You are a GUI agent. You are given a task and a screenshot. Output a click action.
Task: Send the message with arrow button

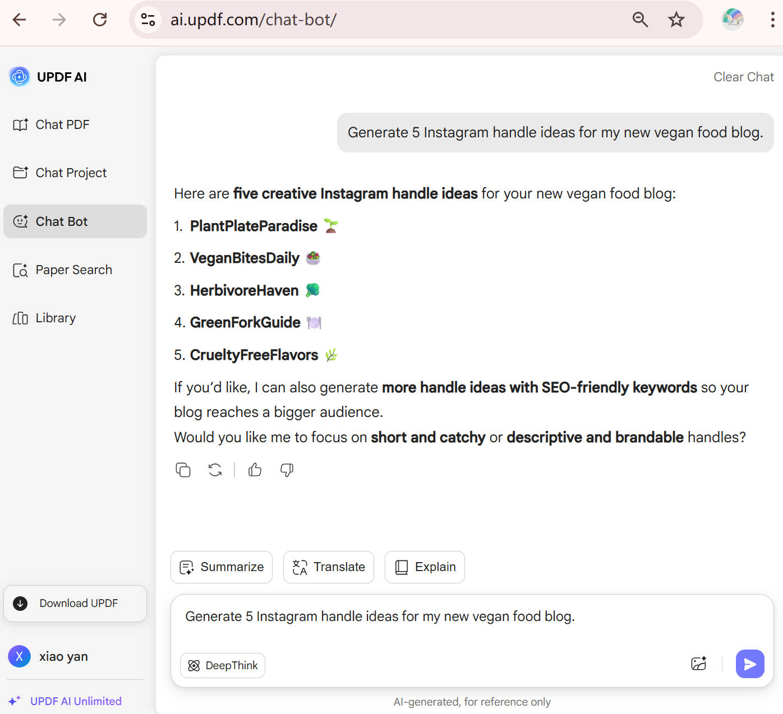750,664
